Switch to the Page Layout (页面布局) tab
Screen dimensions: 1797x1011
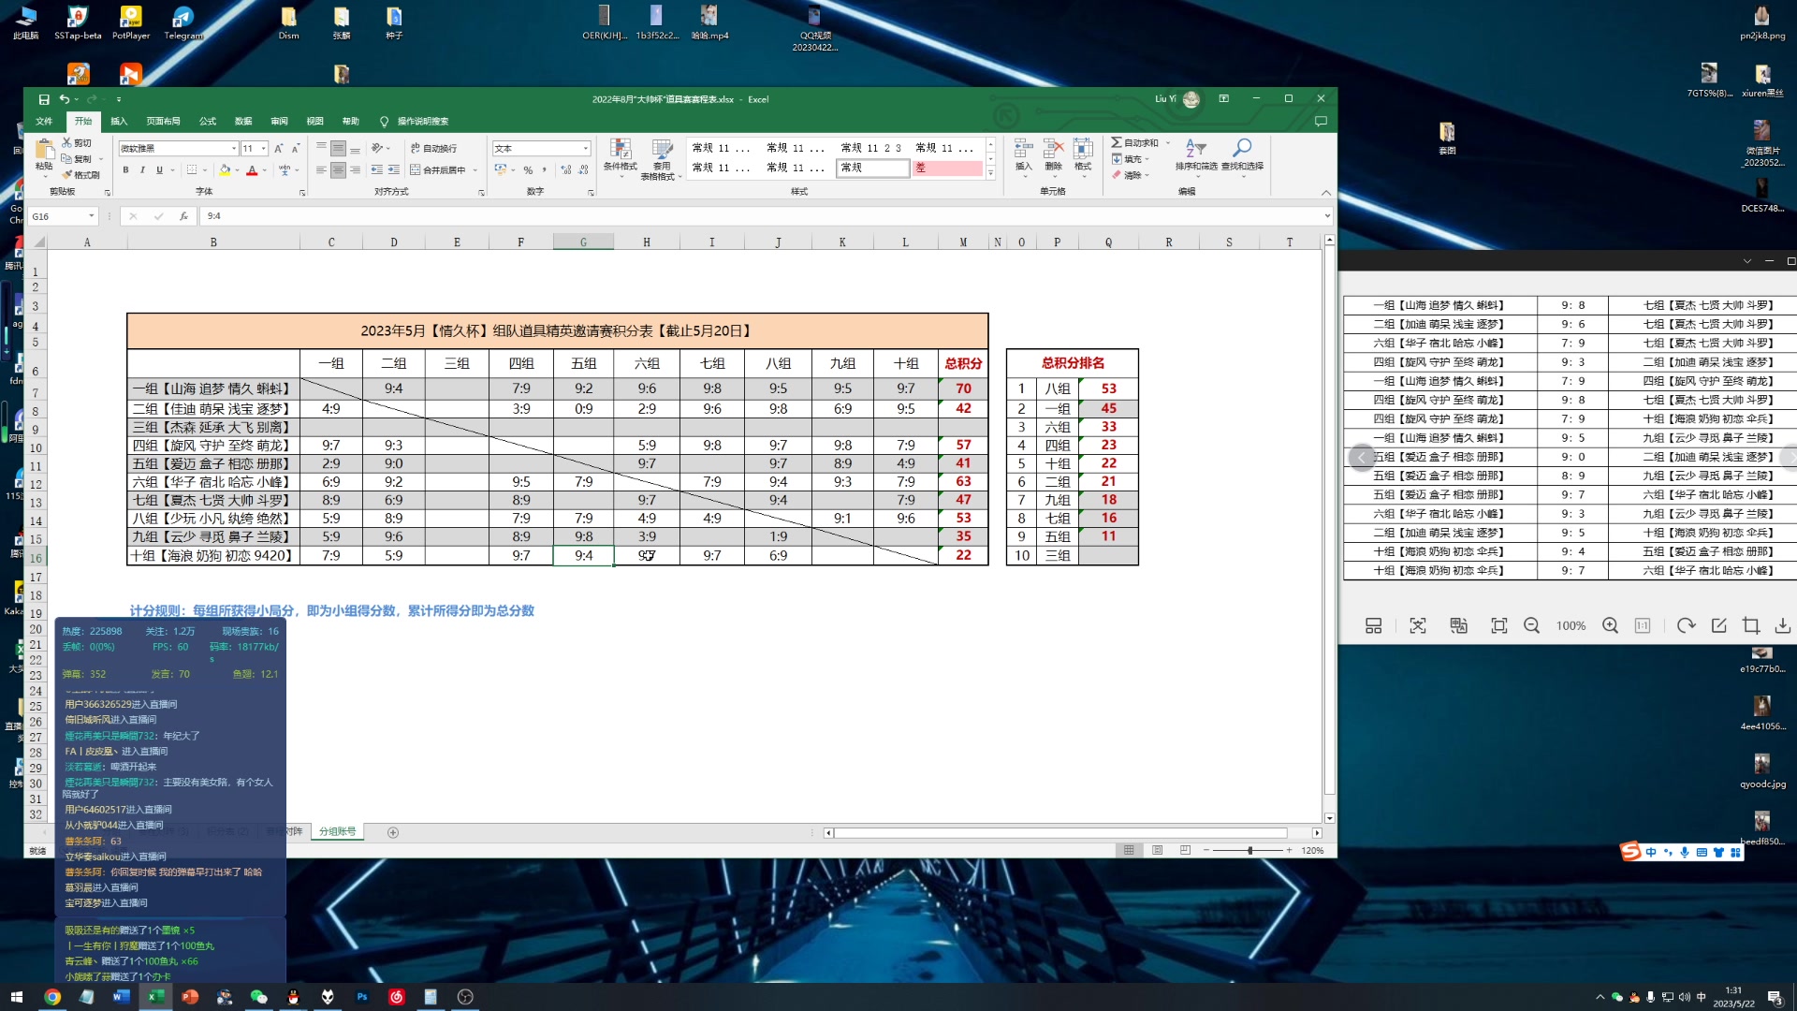(163, 122)
